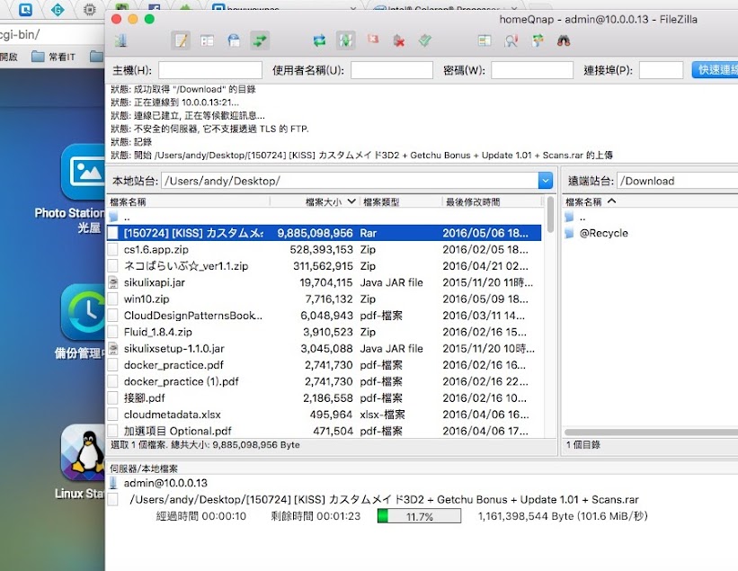The image size is (738, 571).
Task: Sort local files by 檔案類型 column
Action: [x=401, y=202]
